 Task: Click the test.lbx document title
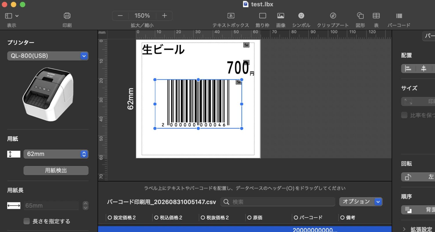(x=262, y=4)
